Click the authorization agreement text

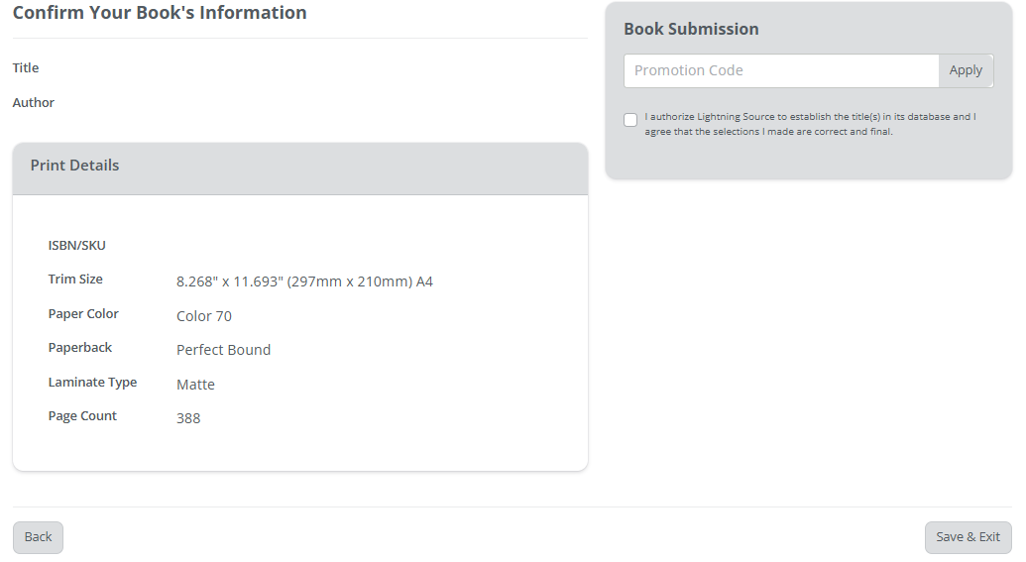pyautogui.click(x=810, y=124)
